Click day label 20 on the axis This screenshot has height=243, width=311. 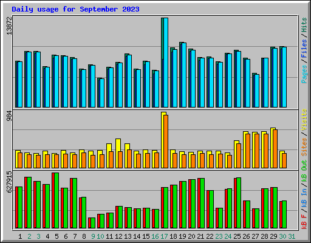pyautogui.click(x=191, y=236)
